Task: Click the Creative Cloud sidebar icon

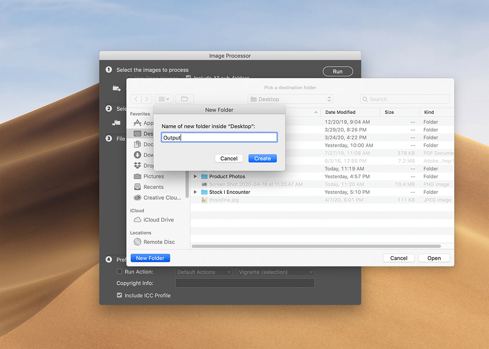Action: 137,197
